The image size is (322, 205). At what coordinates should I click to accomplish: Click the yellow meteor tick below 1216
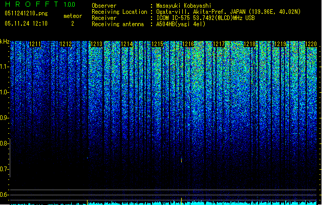[x=181, y=201]
